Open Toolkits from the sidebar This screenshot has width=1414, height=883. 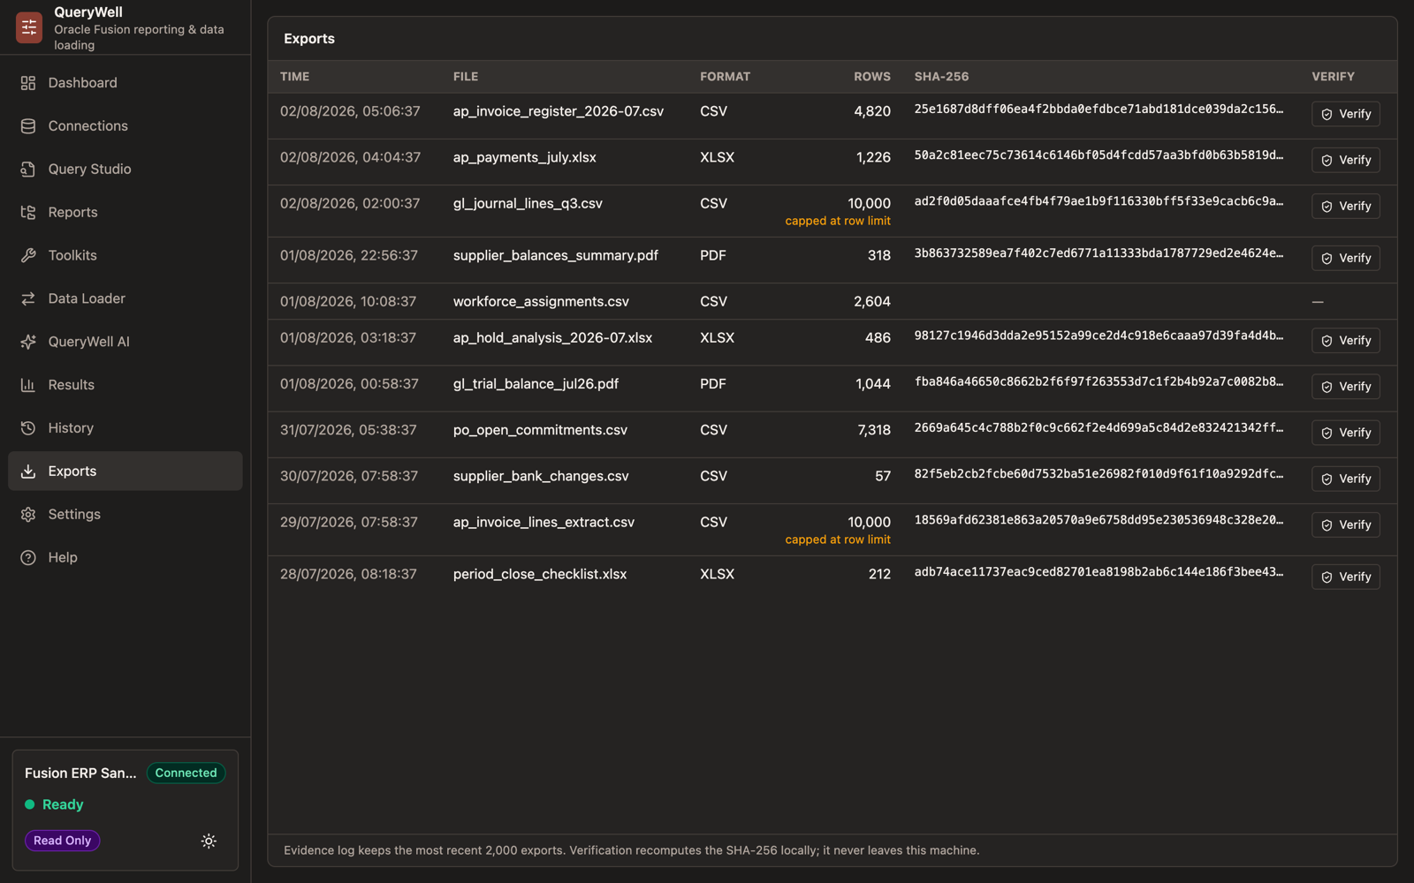(x=125, y=256)
